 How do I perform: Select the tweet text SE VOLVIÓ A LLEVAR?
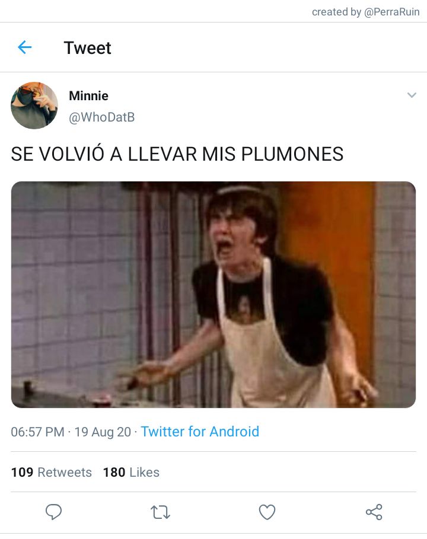click(104, 154)
